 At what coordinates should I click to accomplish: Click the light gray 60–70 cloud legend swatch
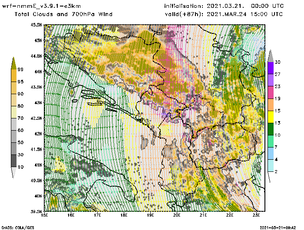[14, 124]
